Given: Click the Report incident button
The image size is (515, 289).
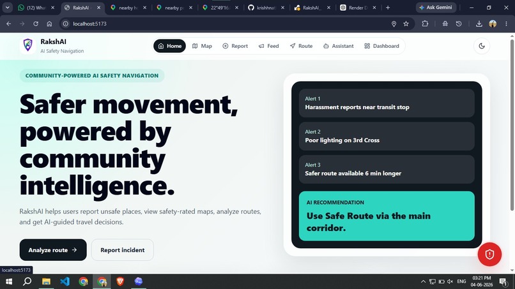Looking at the screenshot, I should coord(123,250).
